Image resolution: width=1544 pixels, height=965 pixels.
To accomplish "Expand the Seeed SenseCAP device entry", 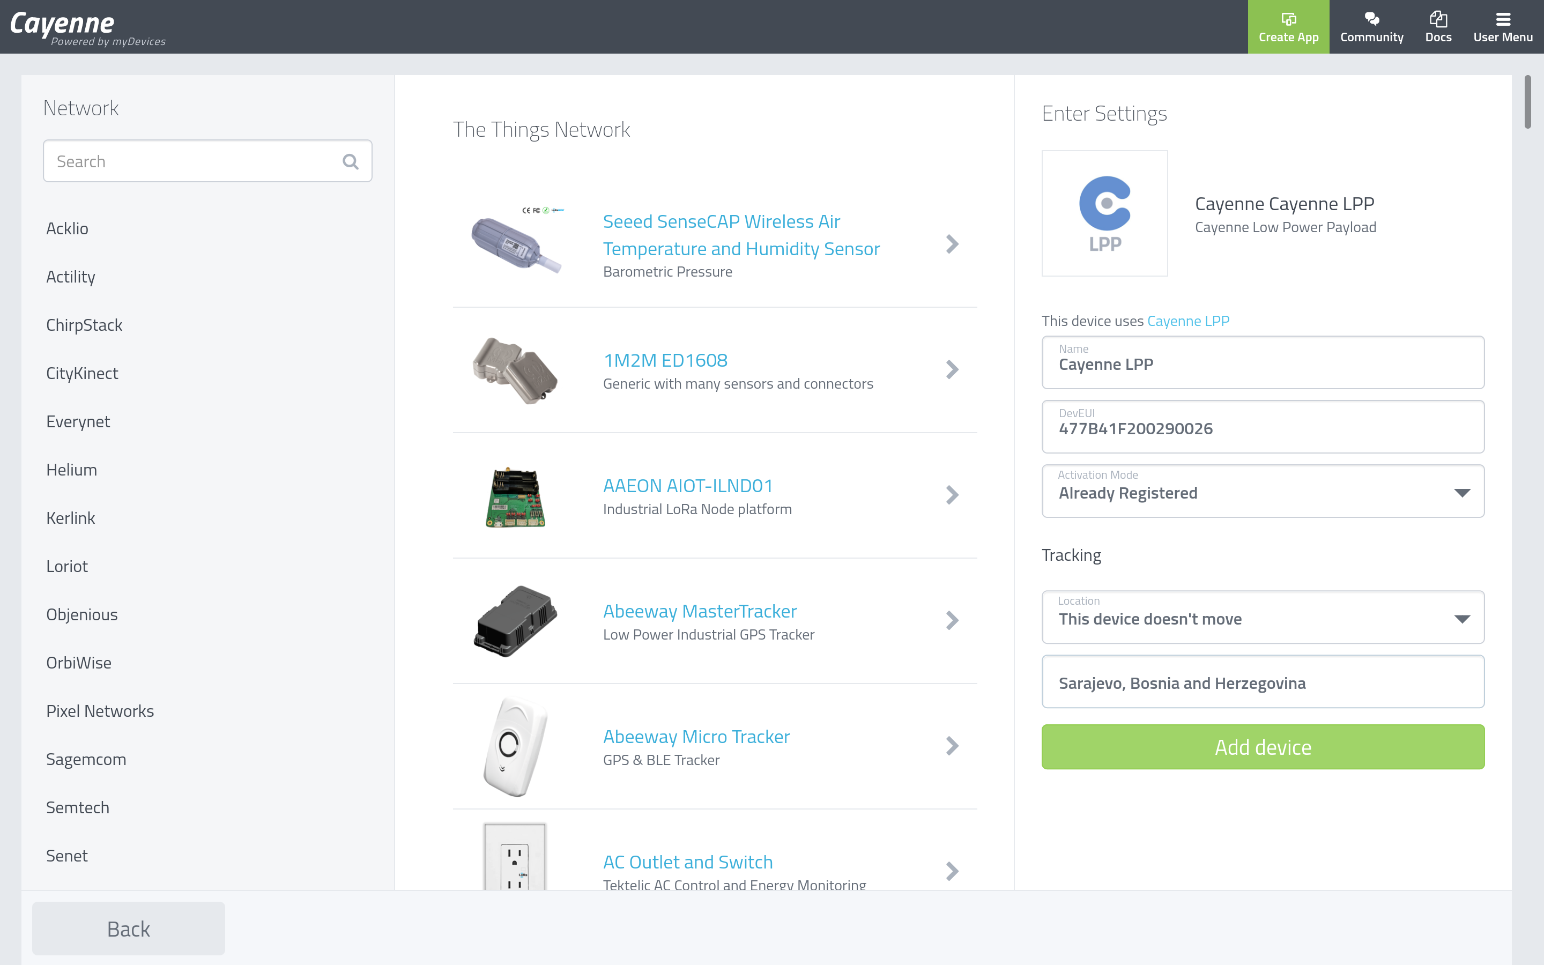I will point(953,243).
